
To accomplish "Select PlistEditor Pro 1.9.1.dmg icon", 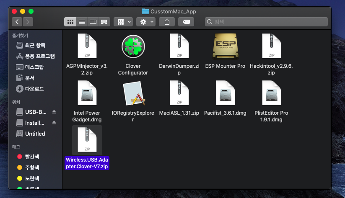I will point(271,93).
